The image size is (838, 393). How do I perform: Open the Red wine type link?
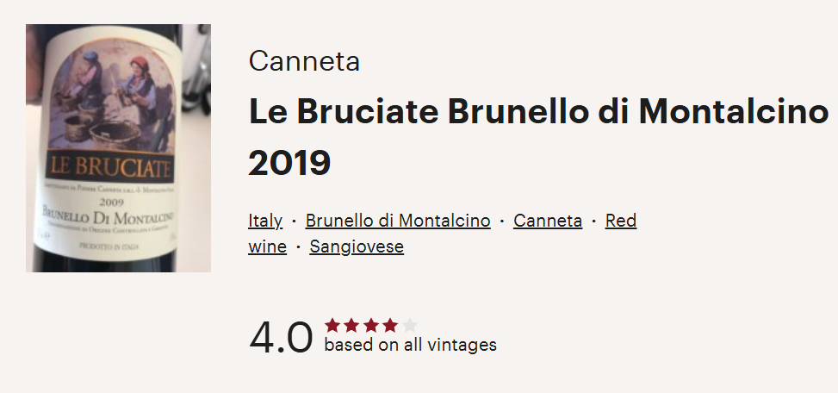pyautogui.click(x=620, y=221)
